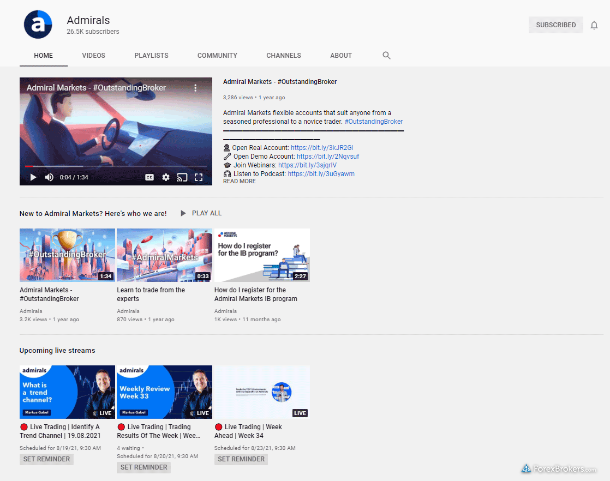
Task: Open 'Trading Results Of The Week' stream title
Action: tap(159, 431)
